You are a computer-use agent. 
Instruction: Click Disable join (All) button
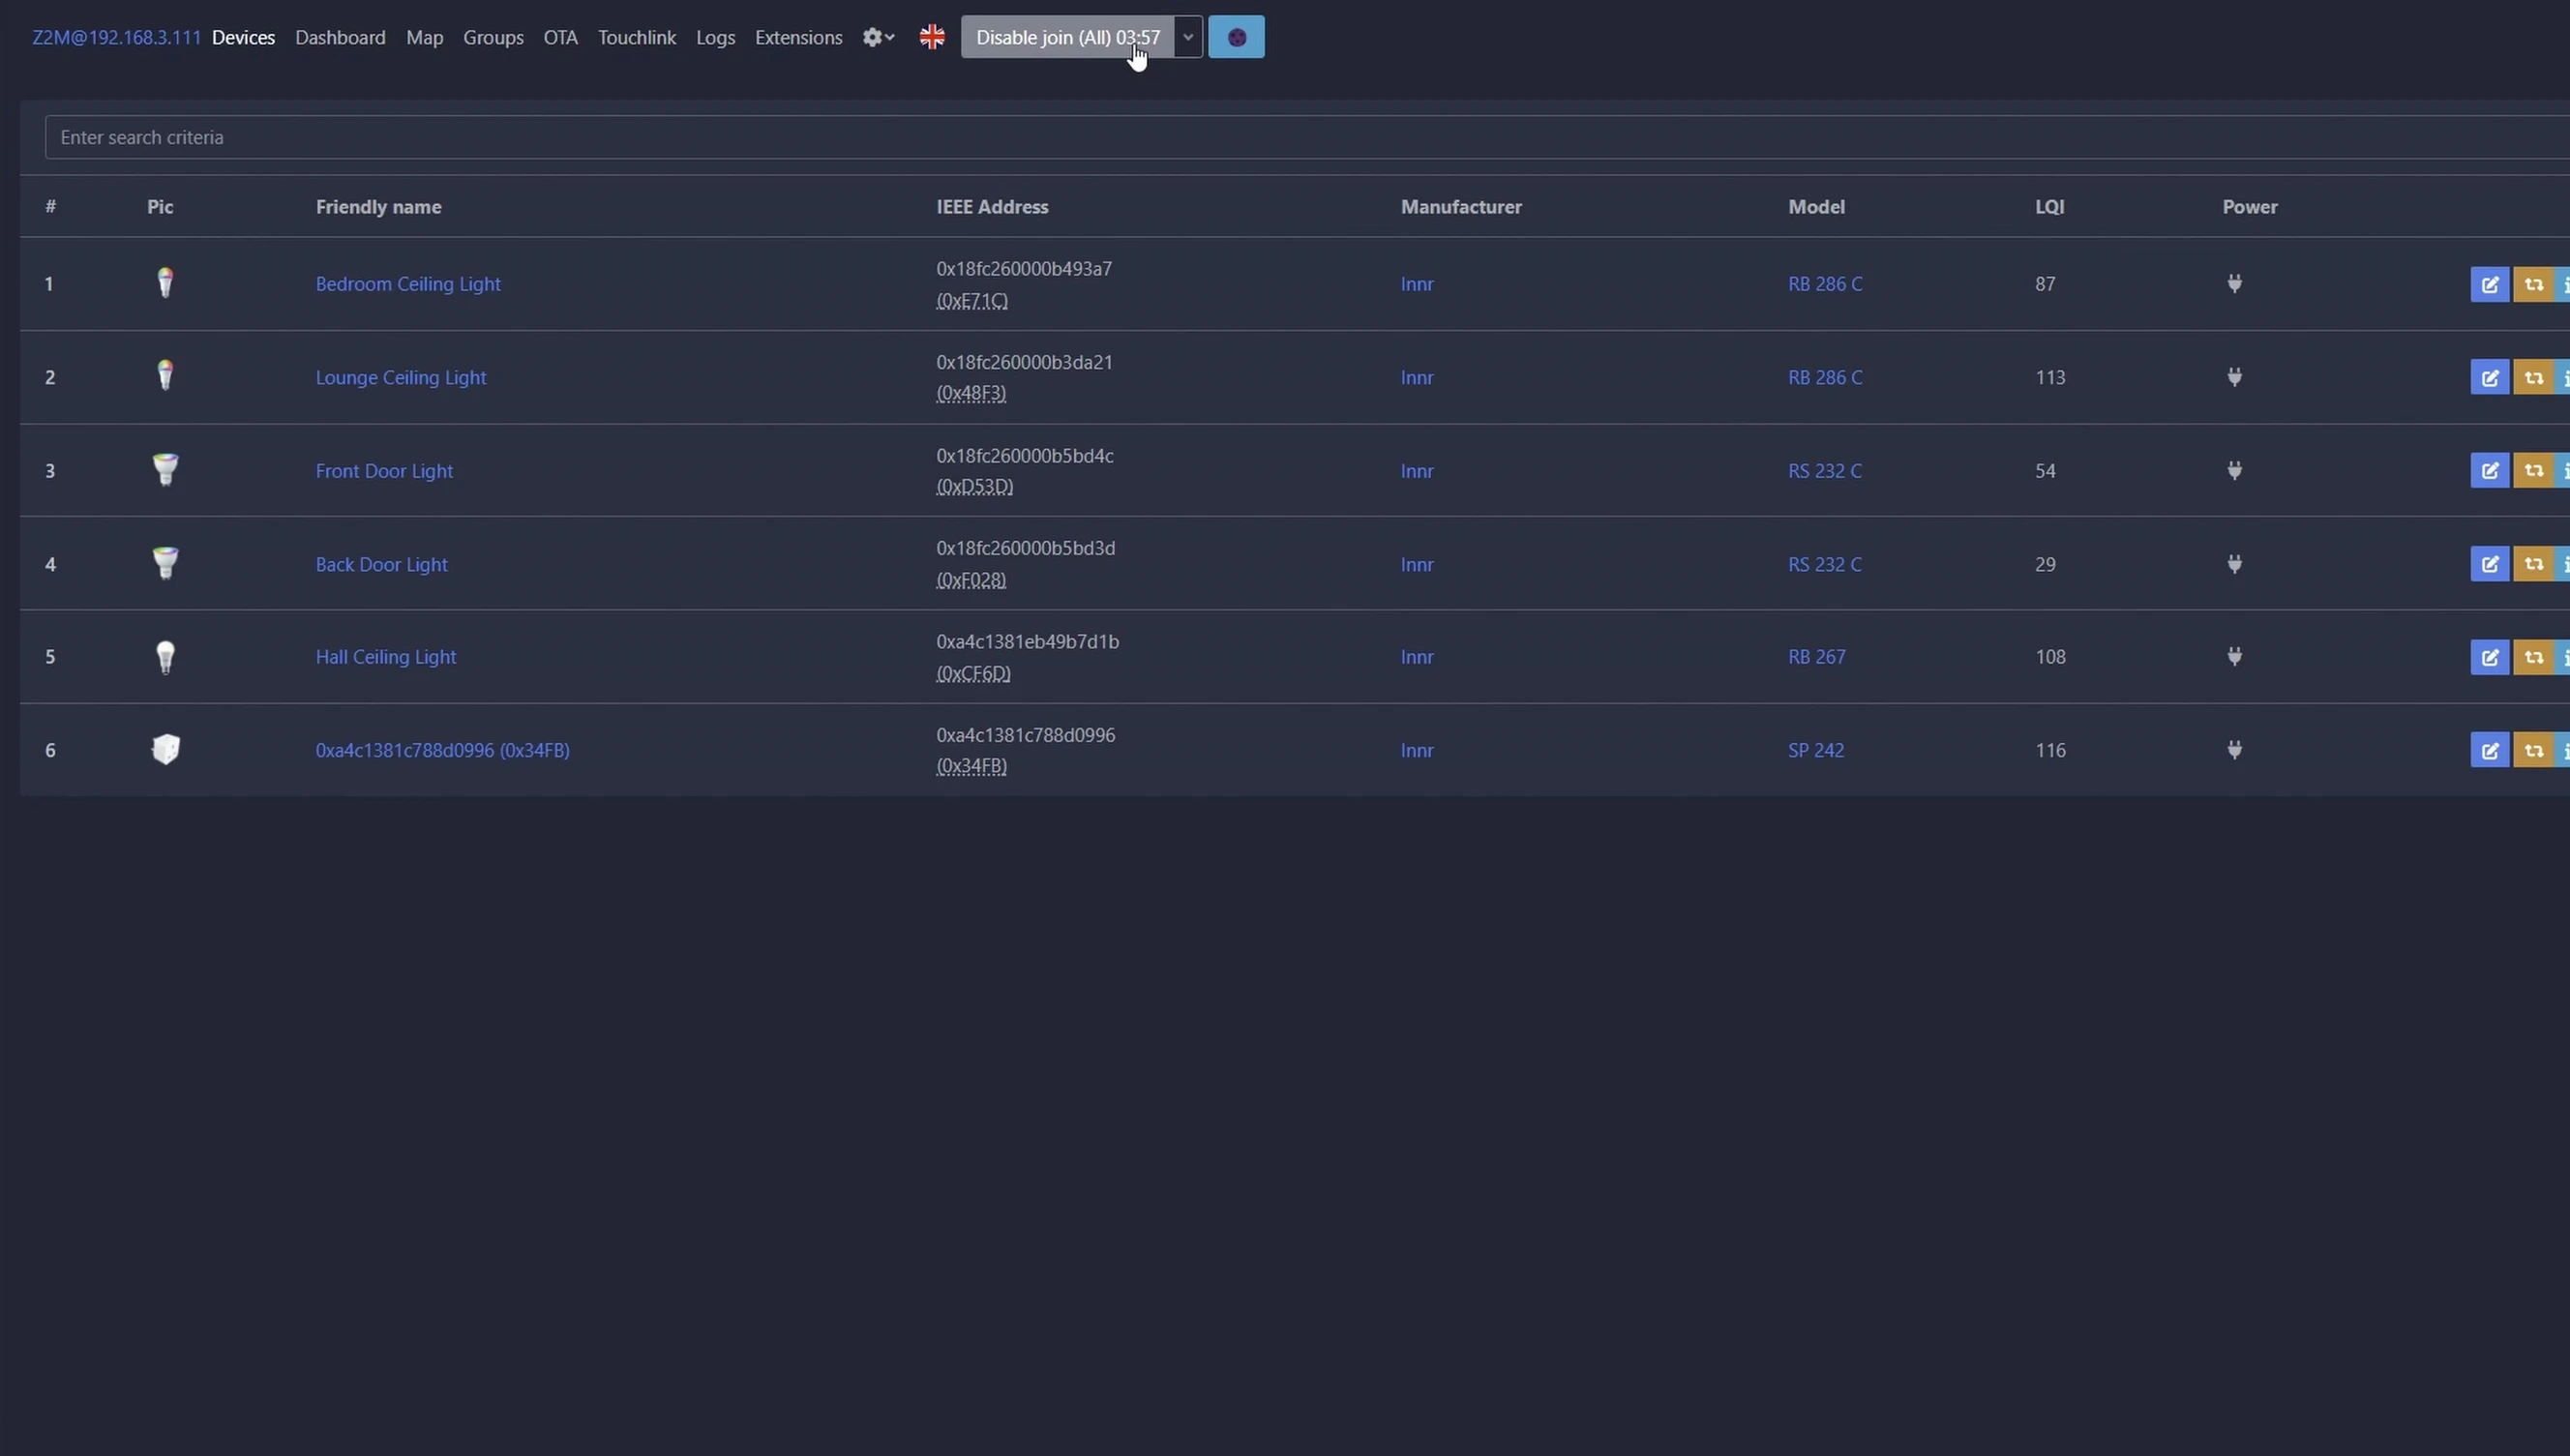[1067, 37]
